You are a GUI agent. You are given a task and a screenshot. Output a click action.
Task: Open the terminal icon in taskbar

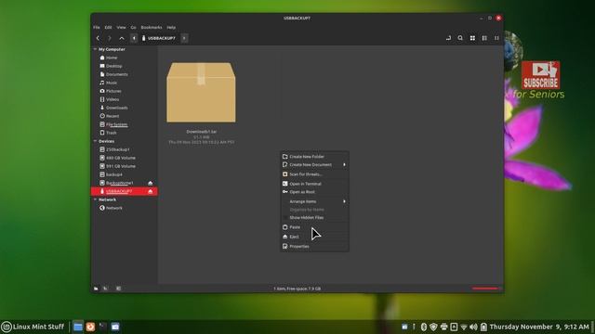(103, 327)
